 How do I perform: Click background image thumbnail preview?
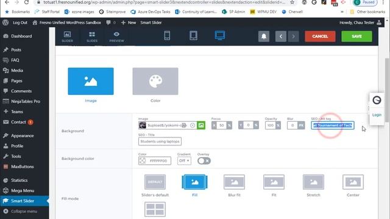point(143,125)
